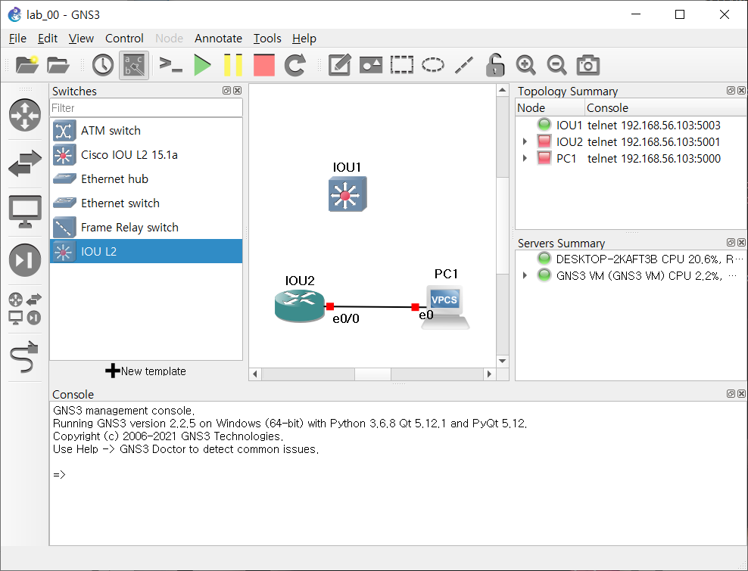
Task: Float the Switches panel
Action: coord(226,91)
